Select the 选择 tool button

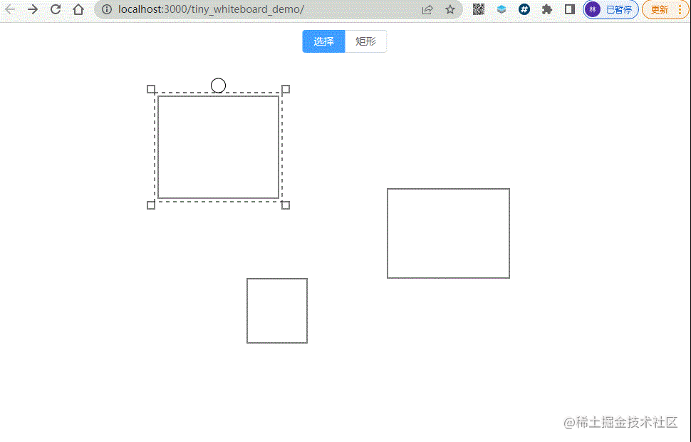[x=323, y=41]
